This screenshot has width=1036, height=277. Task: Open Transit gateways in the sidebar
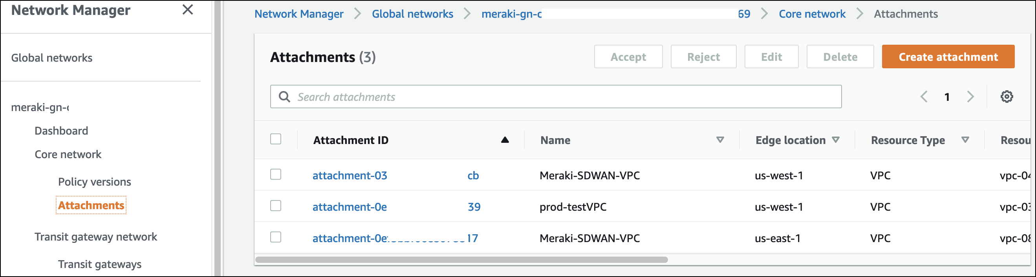(100, 264)
